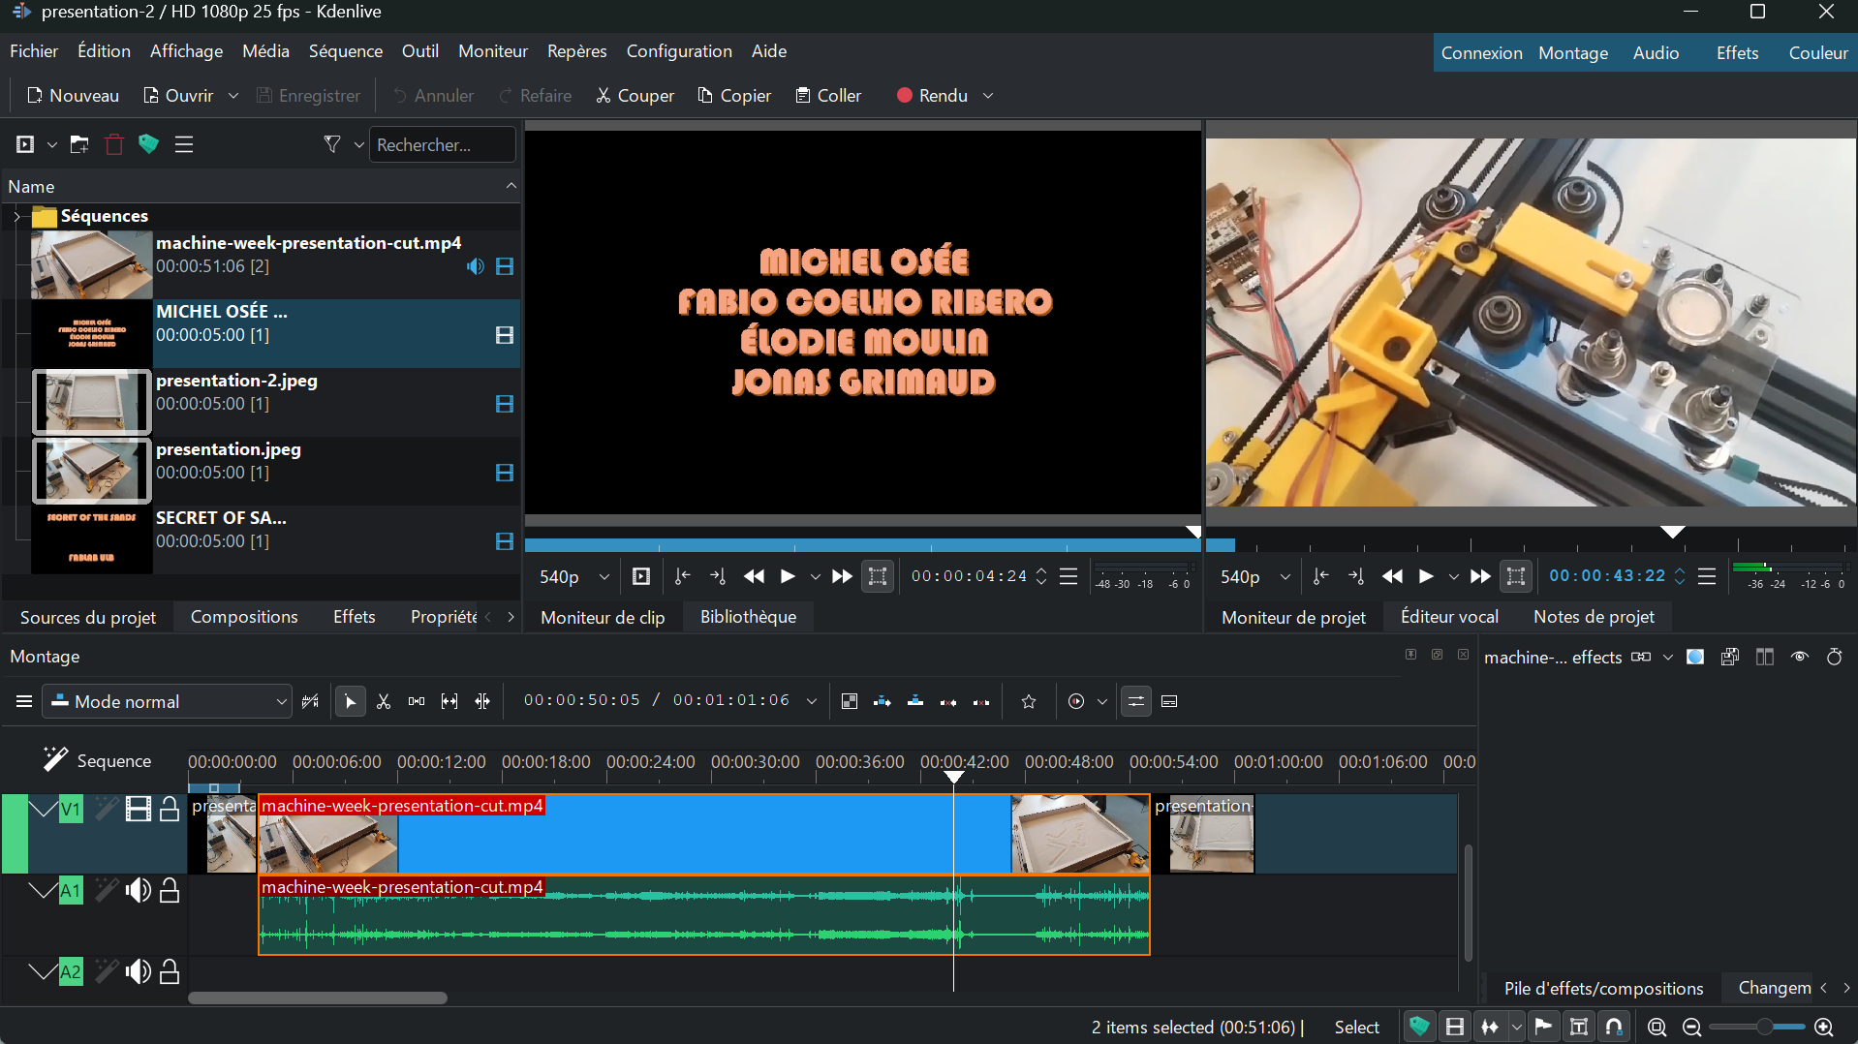Image resolution: width=1858 pixels, height=1044 pixels.
Task: Click the favorite effects star icon
Action: click(1029, 702)
